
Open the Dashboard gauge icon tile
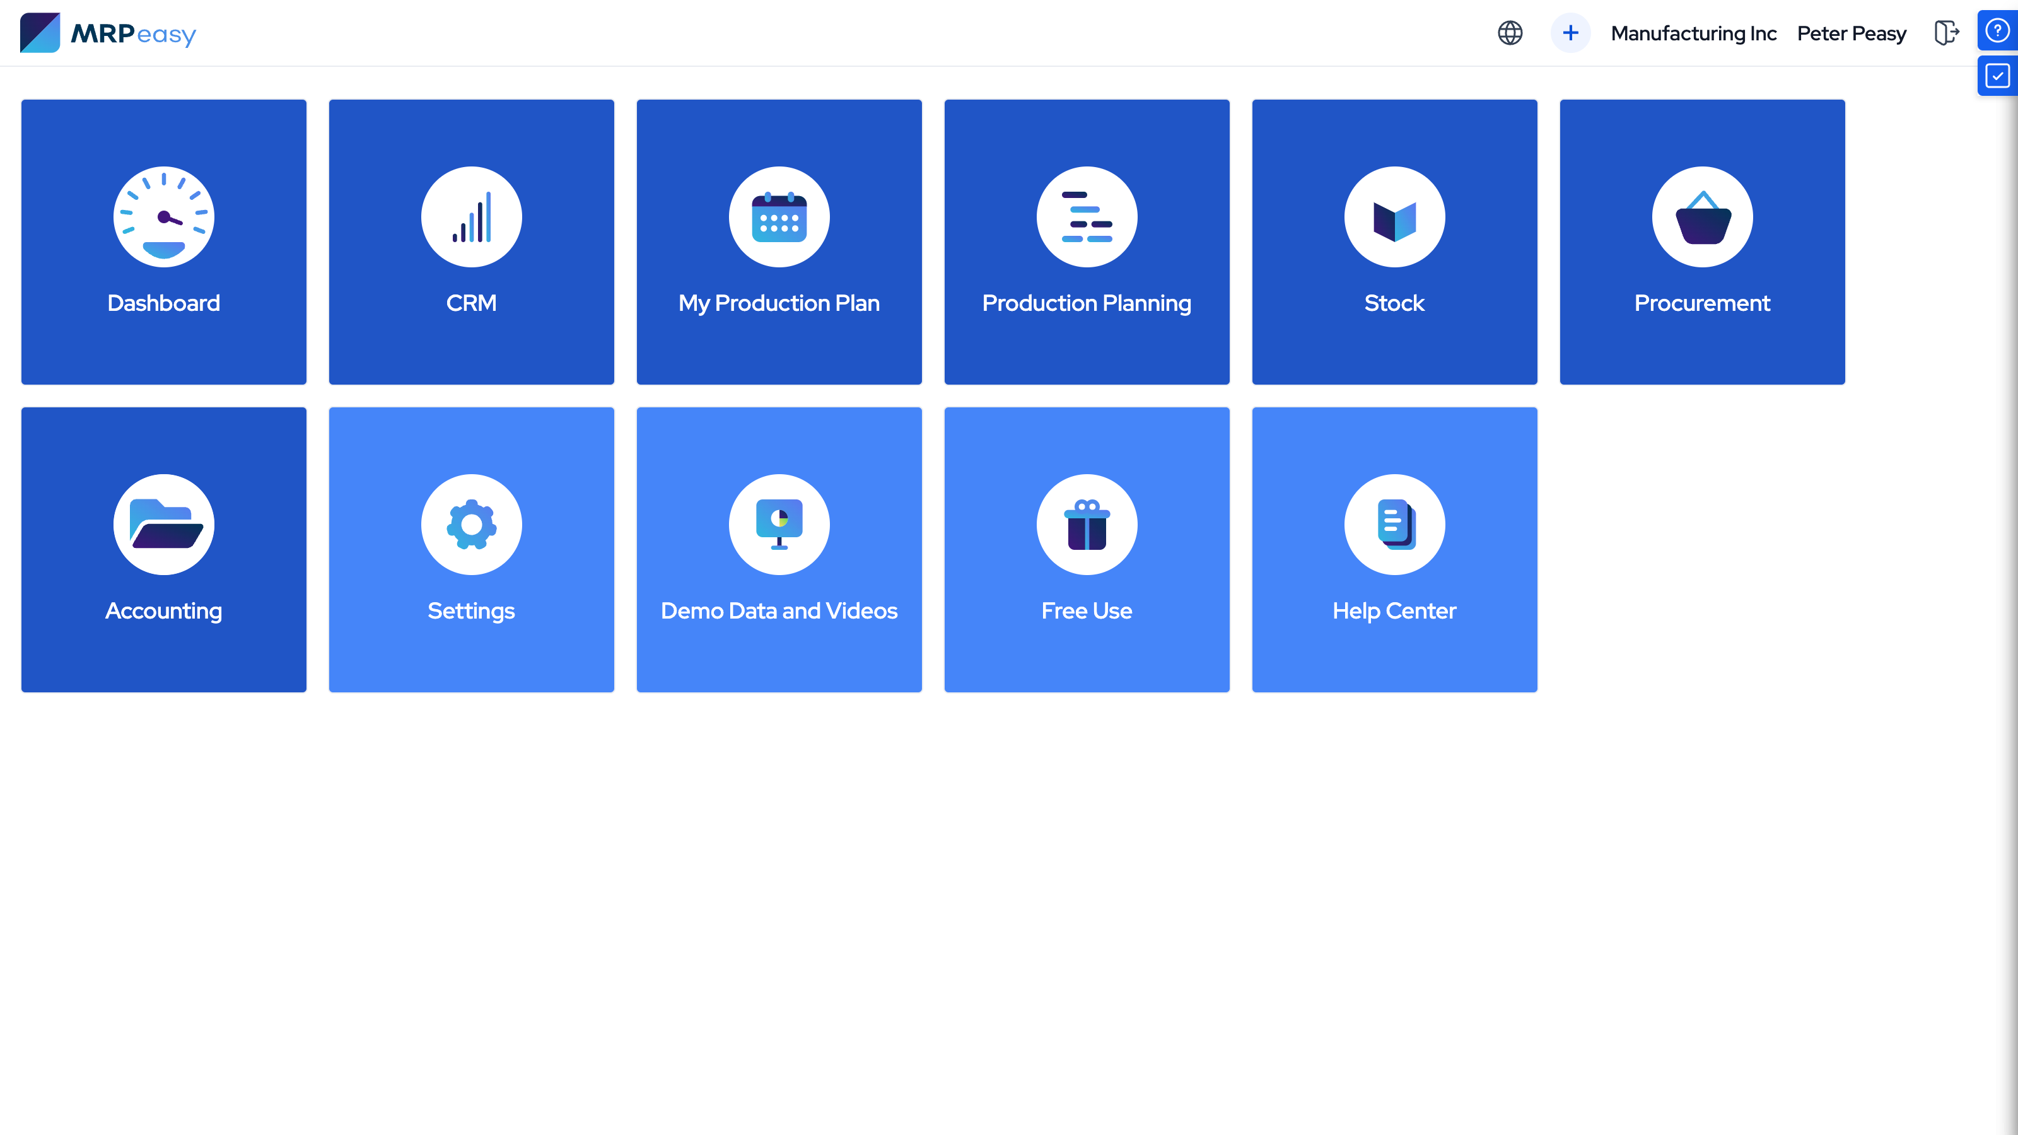[164, 217]
